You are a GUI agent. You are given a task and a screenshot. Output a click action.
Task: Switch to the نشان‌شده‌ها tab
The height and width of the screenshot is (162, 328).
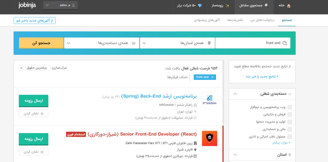[x=235, y=20]
